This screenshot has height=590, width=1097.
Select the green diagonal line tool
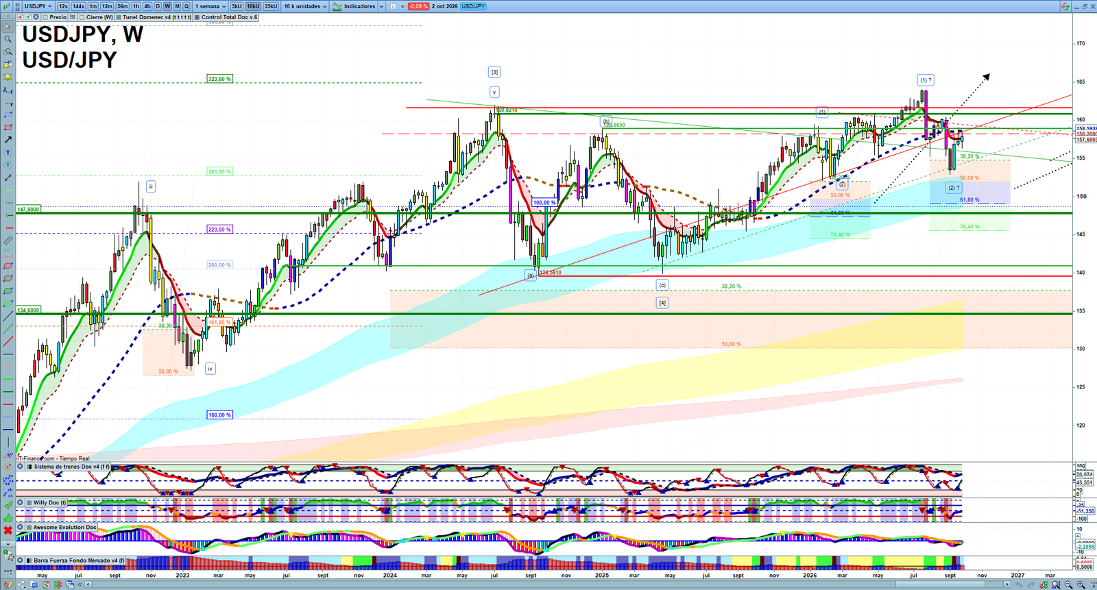(x=8, y=329)
